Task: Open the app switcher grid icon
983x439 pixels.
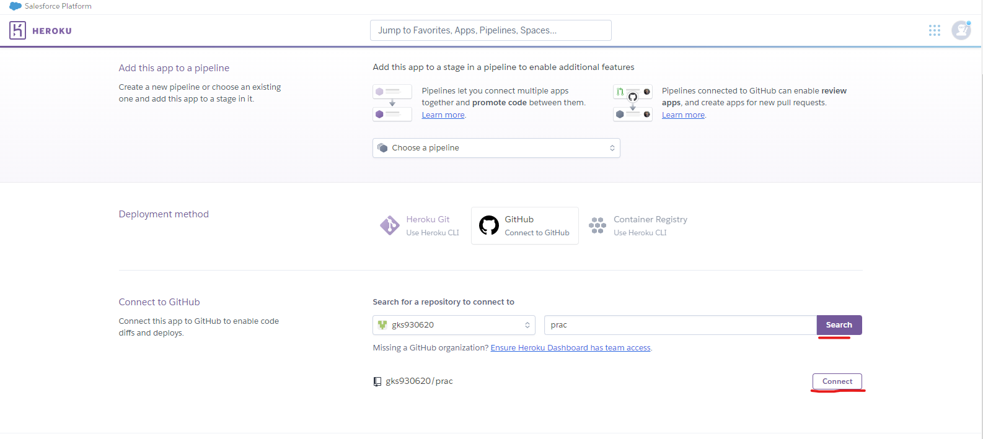Action: 935,30
